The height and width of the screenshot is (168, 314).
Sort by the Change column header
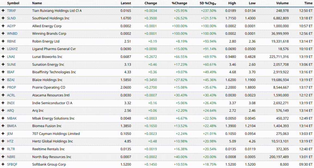click(x=151, y=3)
